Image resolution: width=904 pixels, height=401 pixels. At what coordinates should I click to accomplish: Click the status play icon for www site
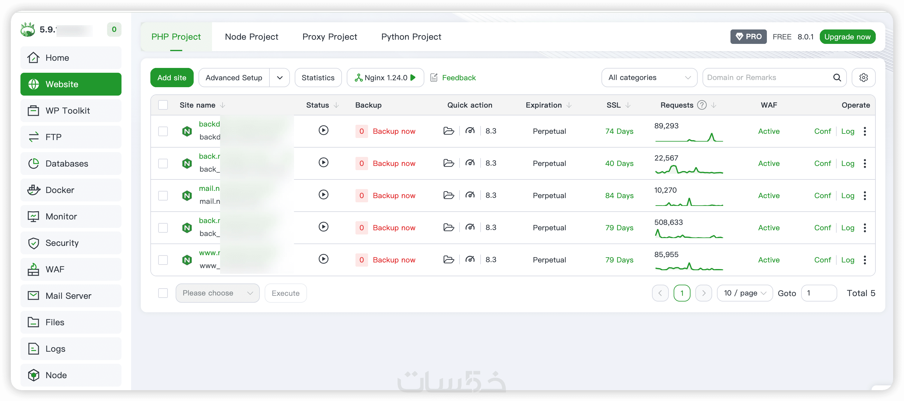pos(323,259)
